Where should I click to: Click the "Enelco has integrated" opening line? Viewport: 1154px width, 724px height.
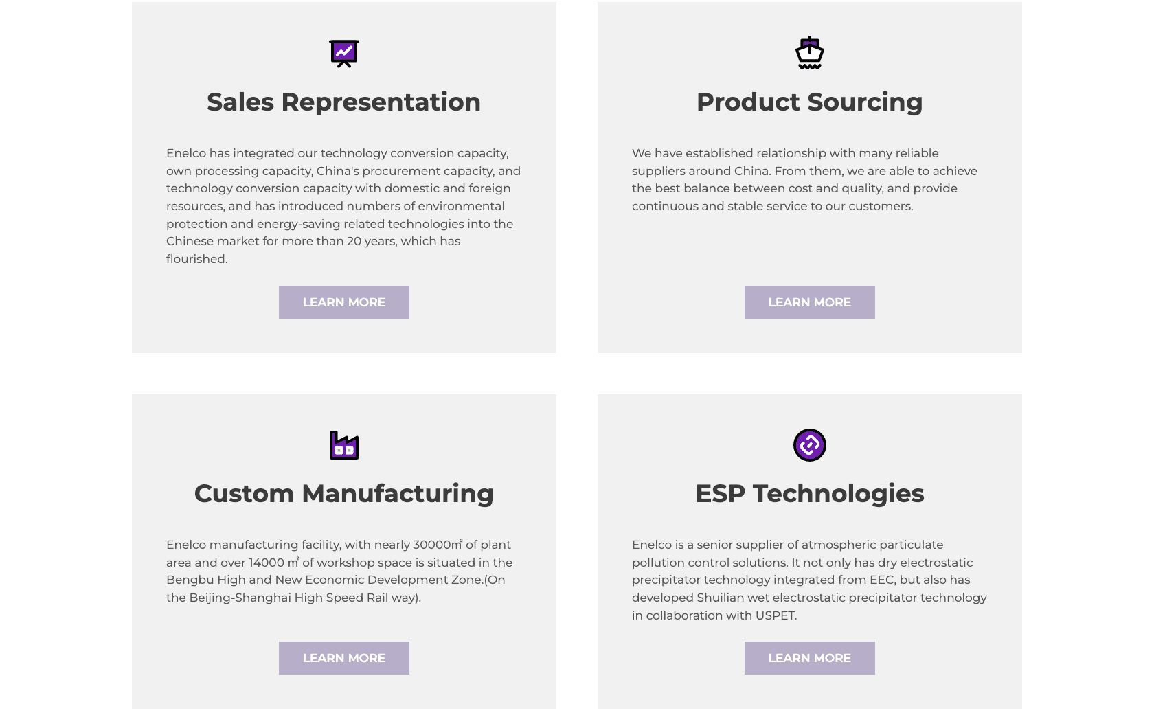pos(337,153)
